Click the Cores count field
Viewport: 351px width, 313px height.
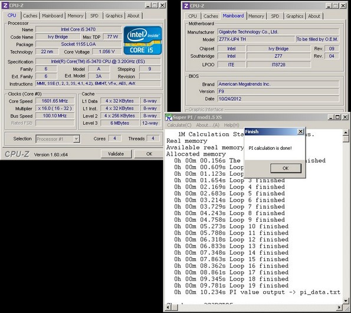coord(114,139)
